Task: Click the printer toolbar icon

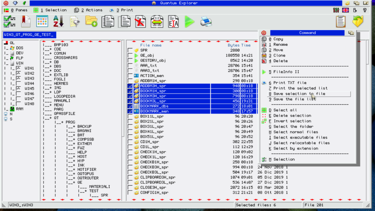Action: pyautogui.click(x=206, y=22)
